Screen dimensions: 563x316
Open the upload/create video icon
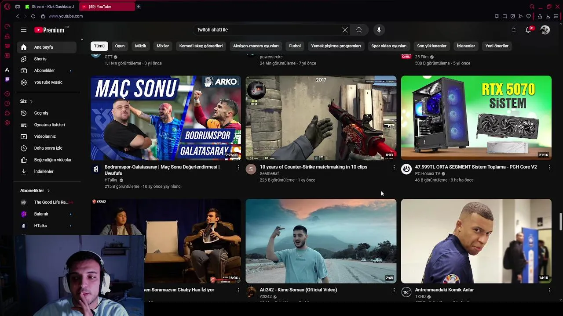point(513,30)
